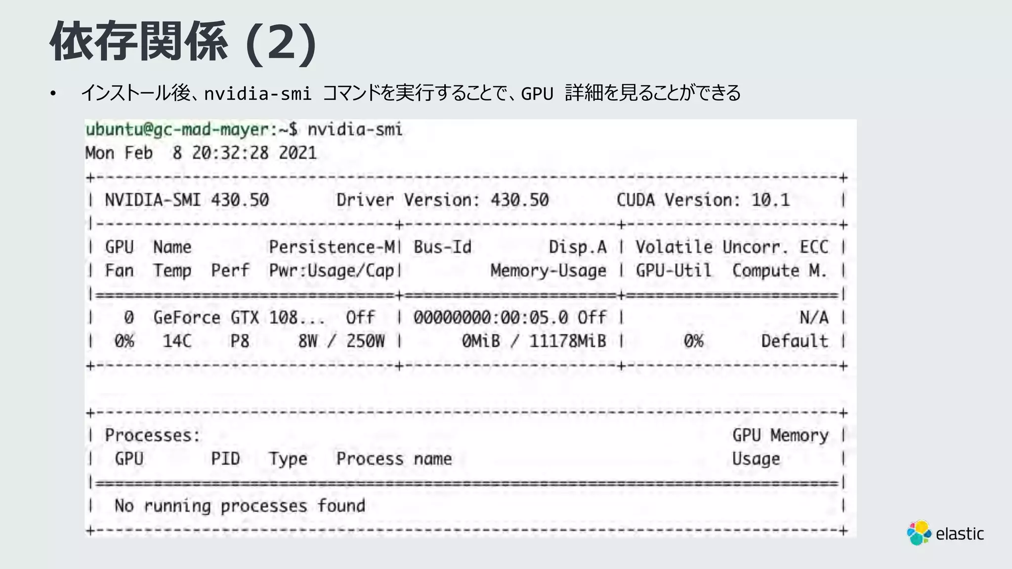1012x569 pixels.
Task: Select the nvidia-smi command in the prompt line
Action: click(x=355, y=129)
